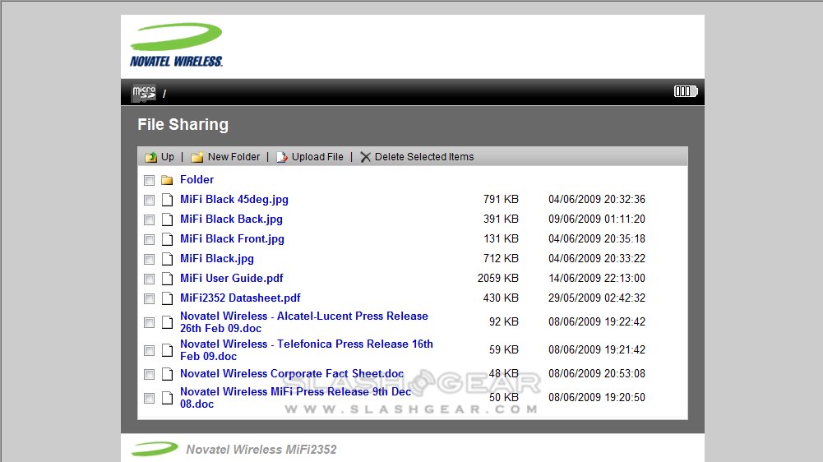This screenshot has height=462, width=823.
Task: Go Up one directory level
Action: click(168, 157)
